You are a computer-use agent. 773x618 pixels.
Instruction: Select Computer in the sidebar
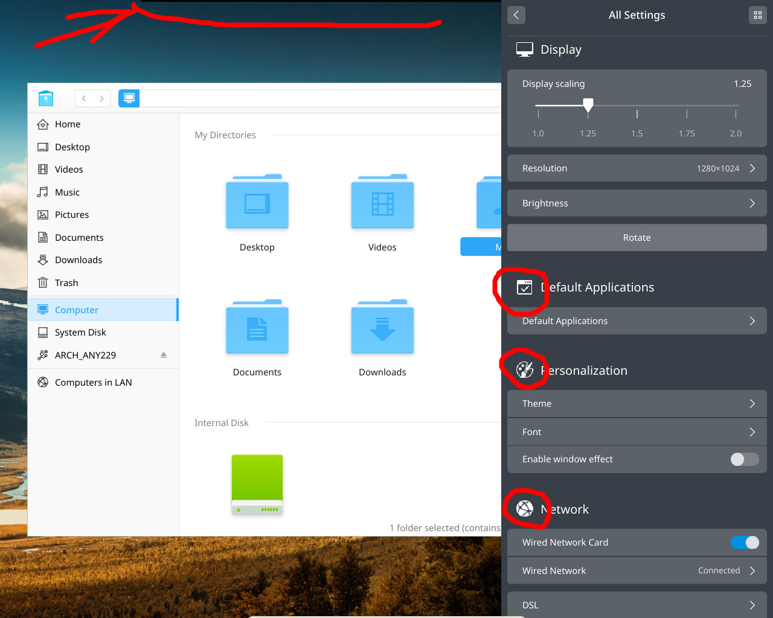pos(103,310)
